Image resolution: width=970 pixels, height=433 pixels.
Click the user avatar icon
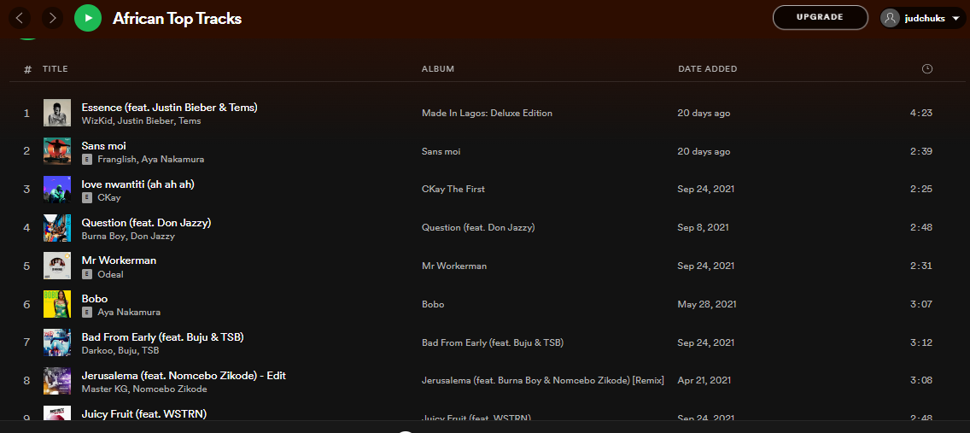coord(891,18)
